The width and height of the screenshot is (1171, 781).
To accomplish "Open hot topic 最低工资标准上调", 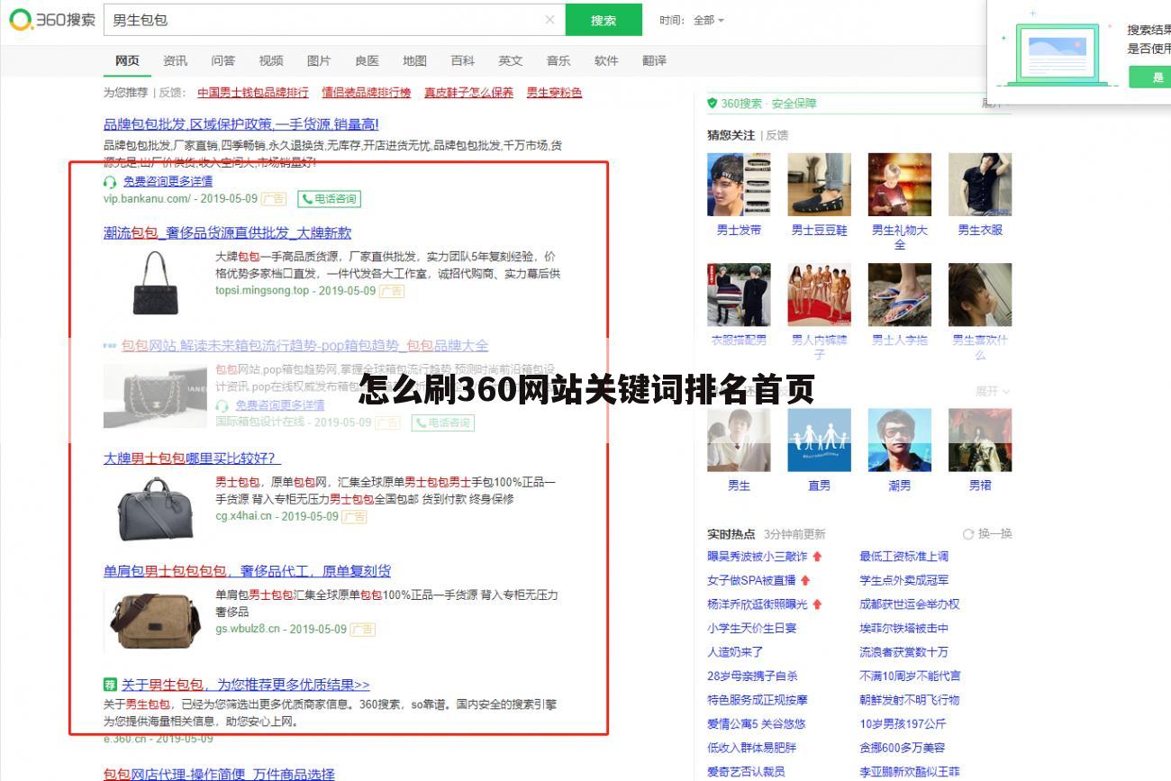I will 903,557.
